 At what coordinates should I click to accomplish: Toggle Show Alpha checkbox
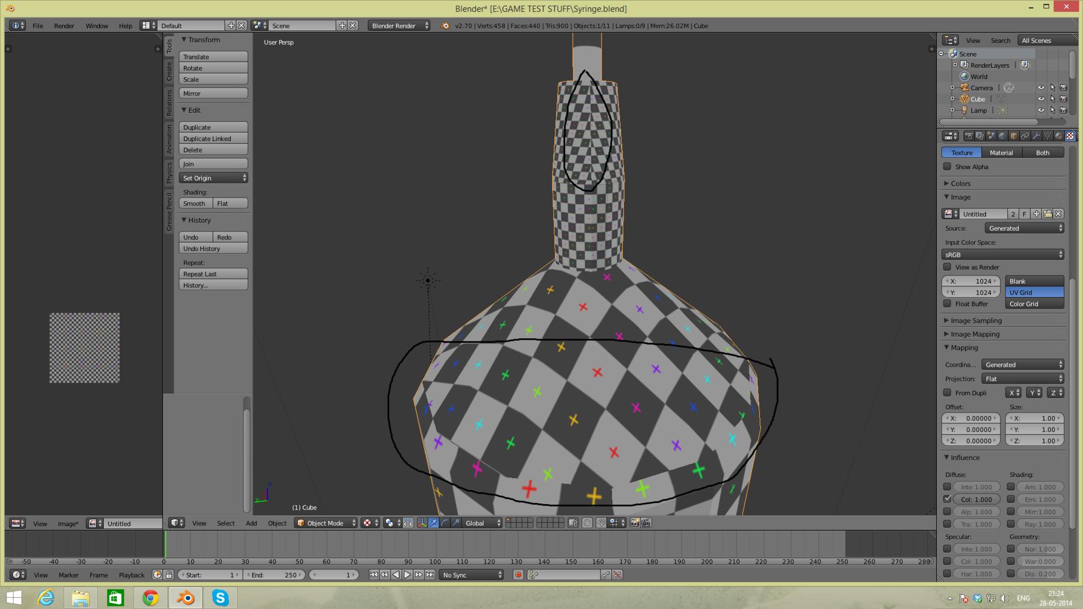947,167
